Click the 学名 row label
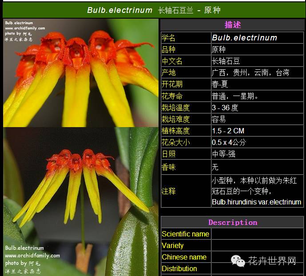 [168, 38]
